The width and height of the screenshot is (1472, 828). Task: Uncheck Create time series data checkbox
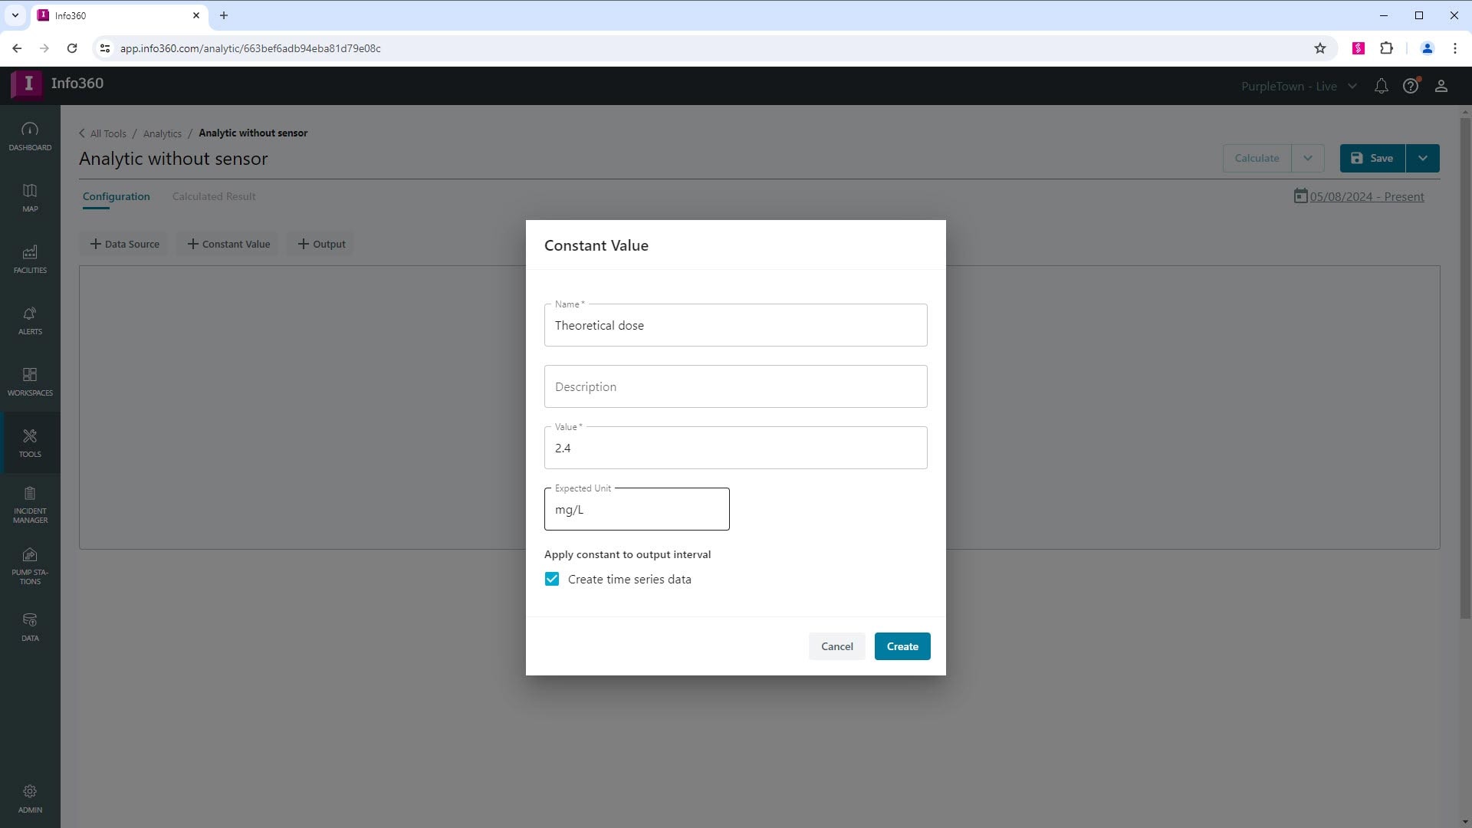pos(552,580)
